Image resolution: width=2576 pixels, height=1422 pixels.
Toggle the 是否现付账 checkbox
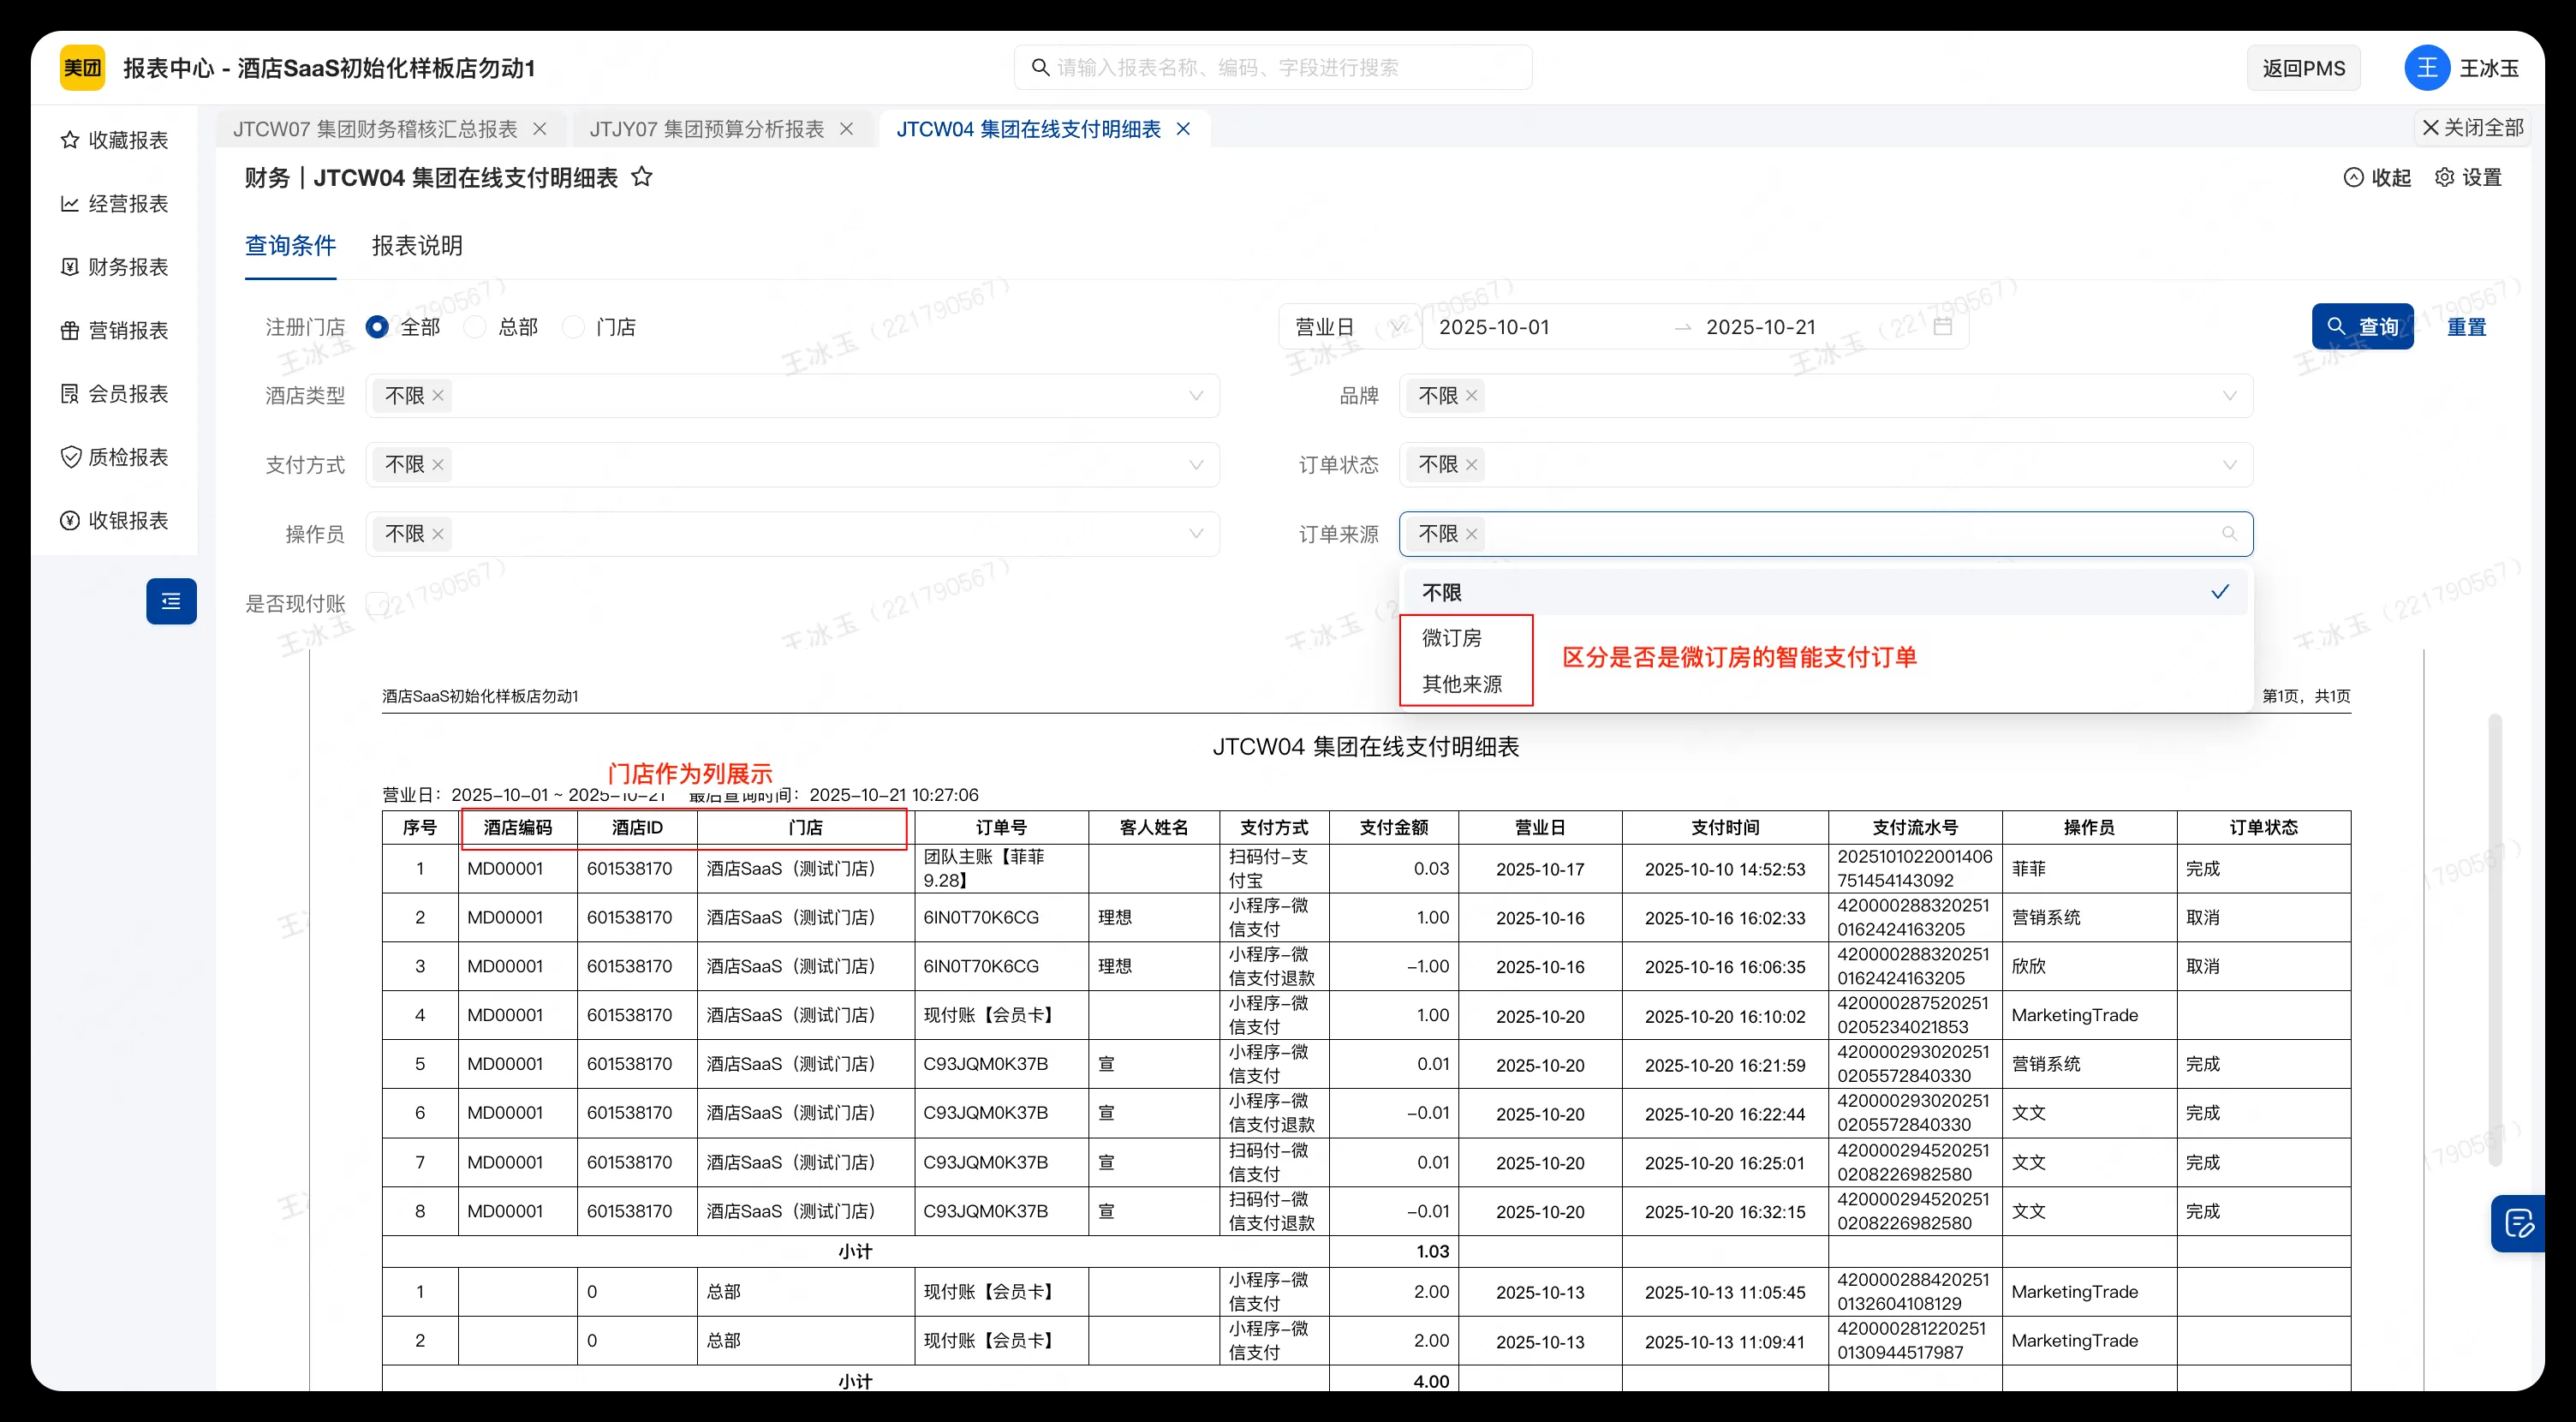(x=376, y=603)
